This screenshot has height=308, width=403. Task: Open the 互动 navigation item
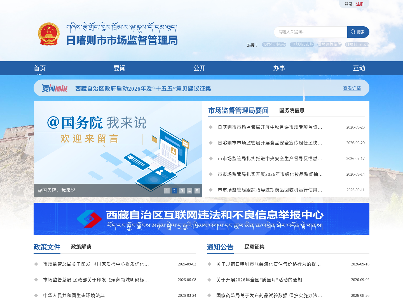click(359, 68)
